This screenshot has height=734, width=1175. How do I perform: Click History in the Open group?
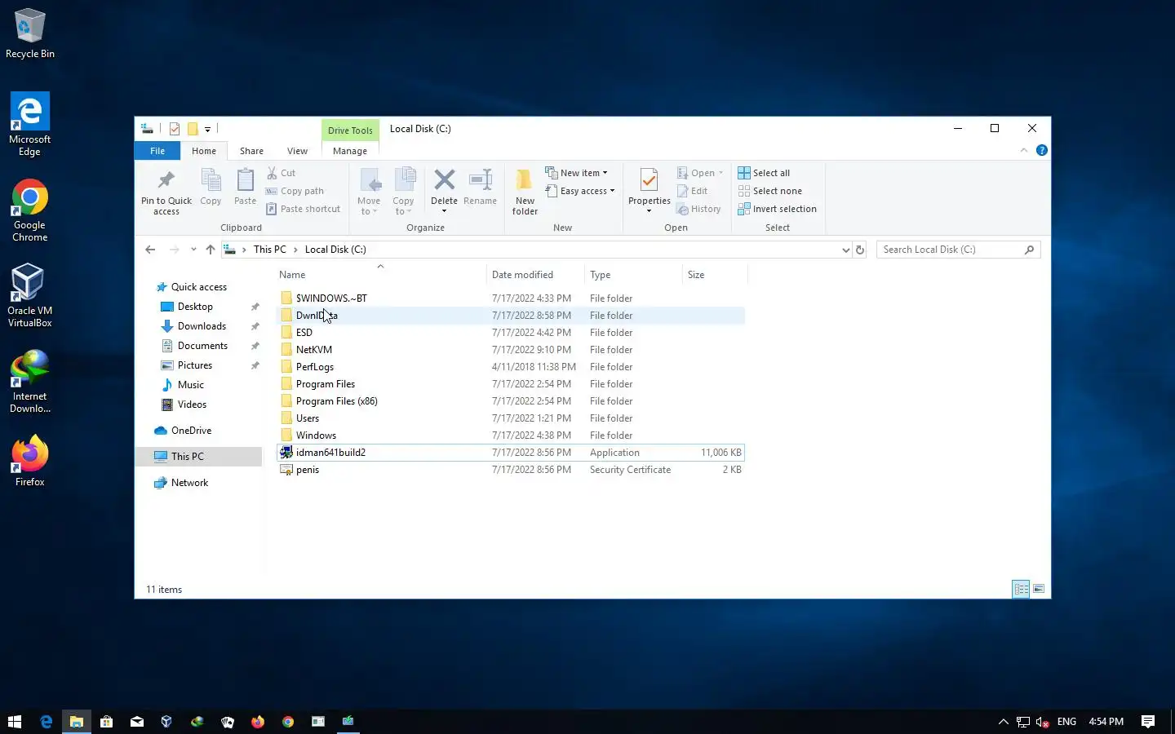698,209
